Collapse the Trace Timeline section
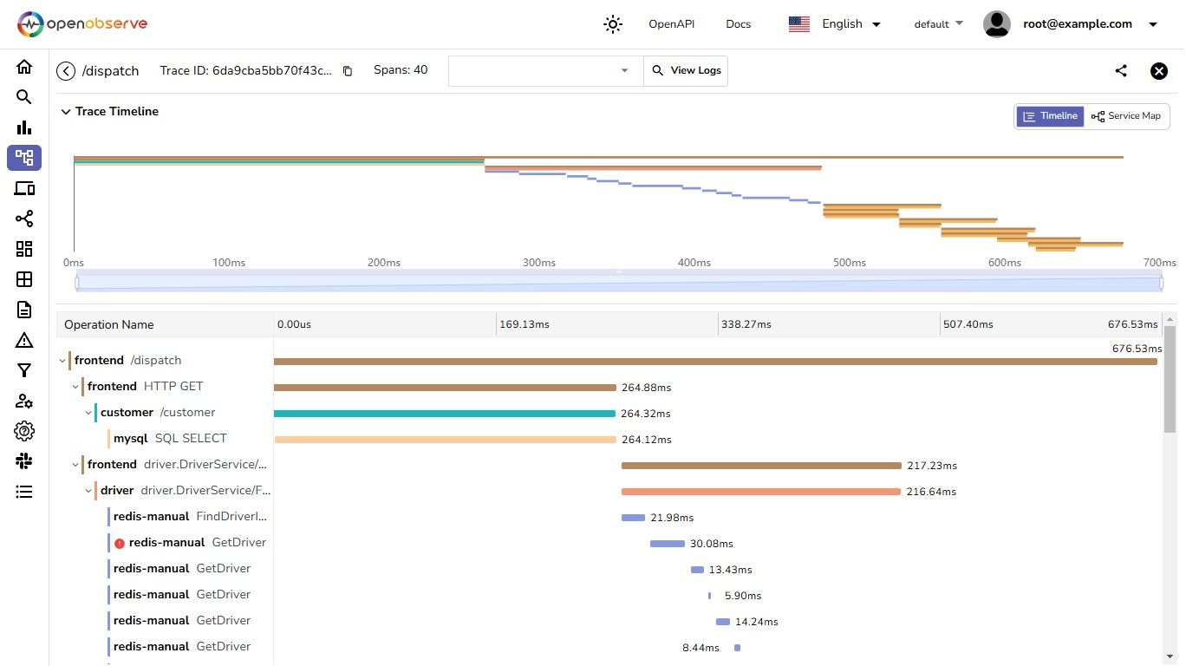The height and width of the screenshot is (666, 1186). pyautogui.click(x=65, y=112)
